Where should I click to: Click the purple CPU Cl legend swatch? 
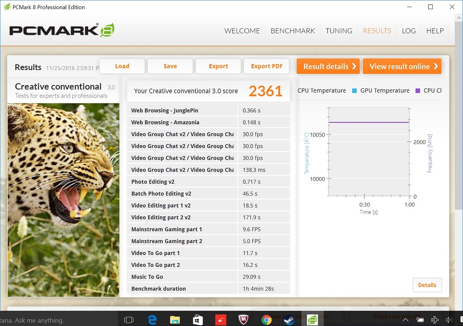pyautogui.click(x=417, y=91)
